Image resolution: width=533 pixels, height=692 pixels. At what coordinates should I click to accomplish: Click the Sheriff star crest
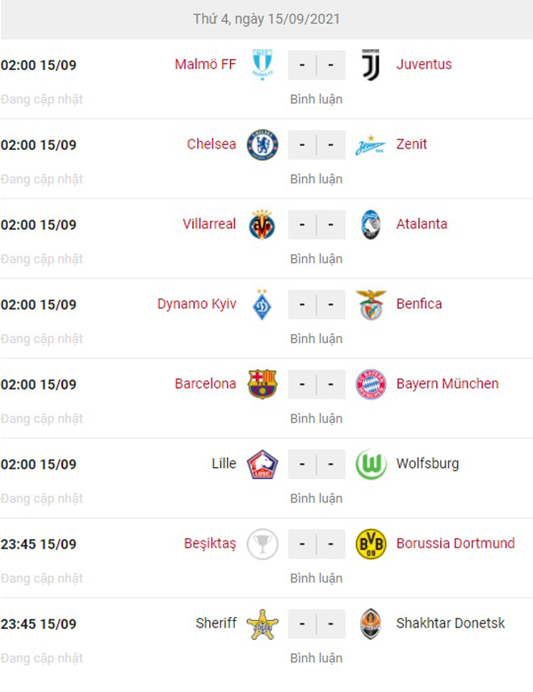coord(262,624)
